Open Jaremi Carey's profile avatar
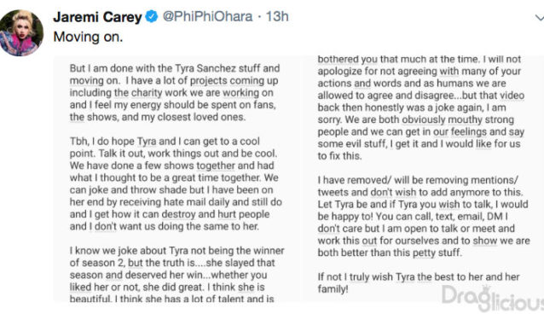This screenshot has width=544, height=314. (x=21, y=33)
